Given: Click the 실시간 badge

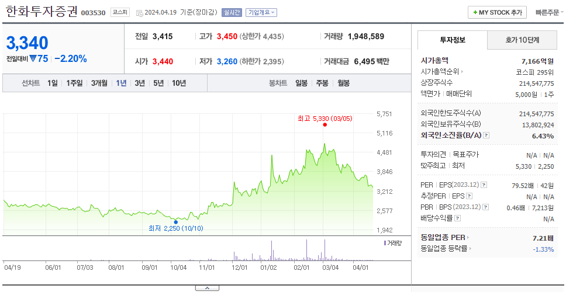Looking at the screenshot, I should [232, 12].
